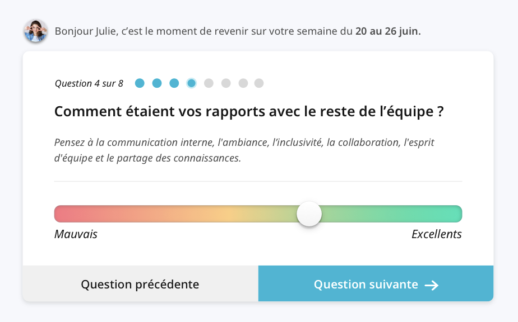Click the white slider handle

pyautogui.click(x=309, y=214)
